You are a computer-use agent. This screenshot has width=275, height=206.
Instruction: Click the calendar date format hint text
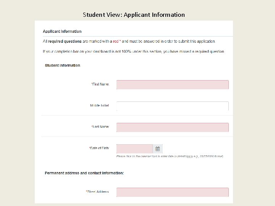point(170,156)
